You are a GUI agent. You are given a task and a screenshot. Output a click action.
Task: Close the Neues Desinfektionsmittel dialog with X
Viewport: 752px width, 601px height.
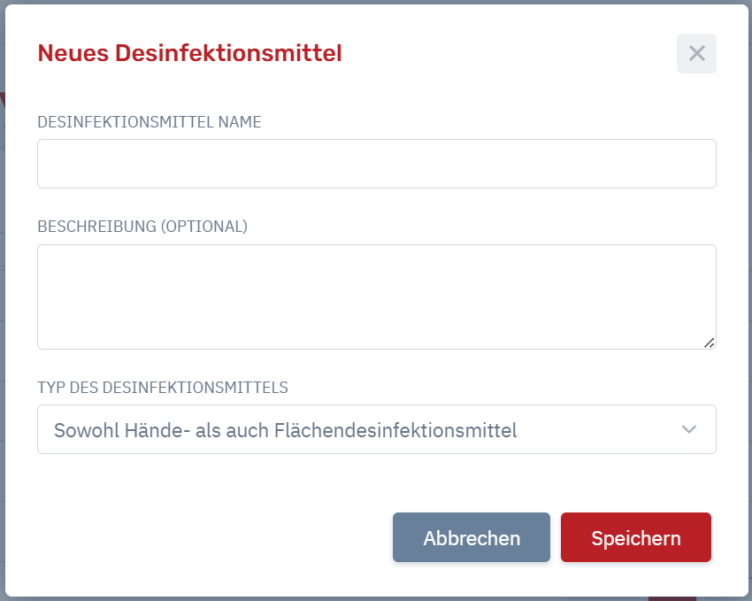[696, 53]
